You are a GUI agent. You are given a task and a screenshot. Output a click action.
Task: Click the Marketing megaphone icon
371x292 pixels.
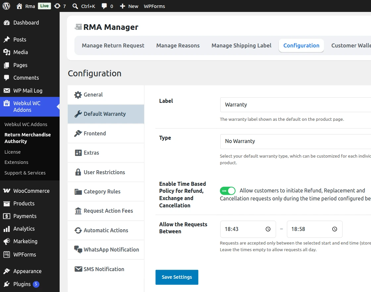click(7, 241)
